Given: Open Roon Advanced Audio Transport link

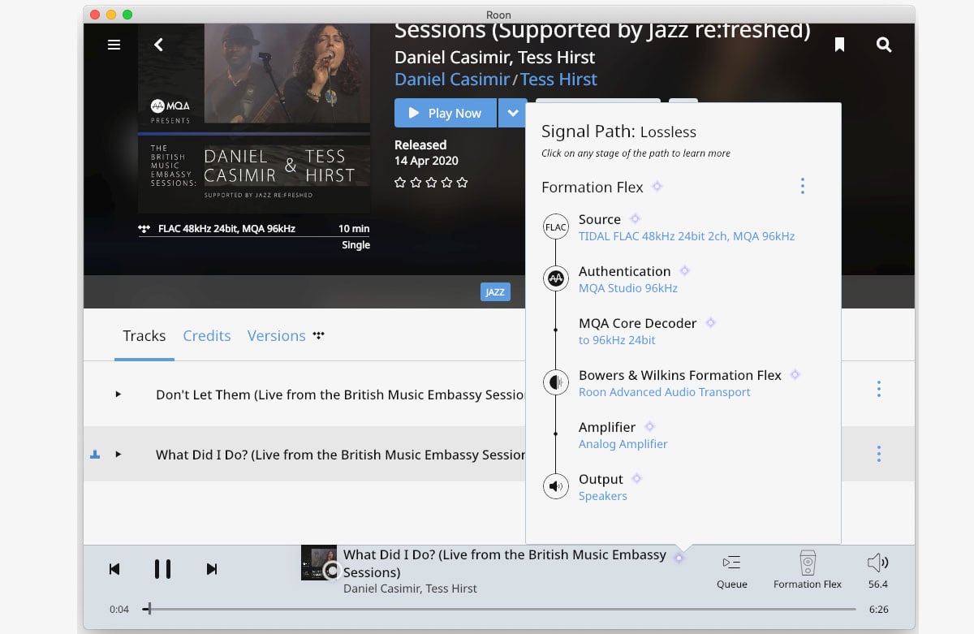Looking at the screenshot, I should click(x=665, y=392).
